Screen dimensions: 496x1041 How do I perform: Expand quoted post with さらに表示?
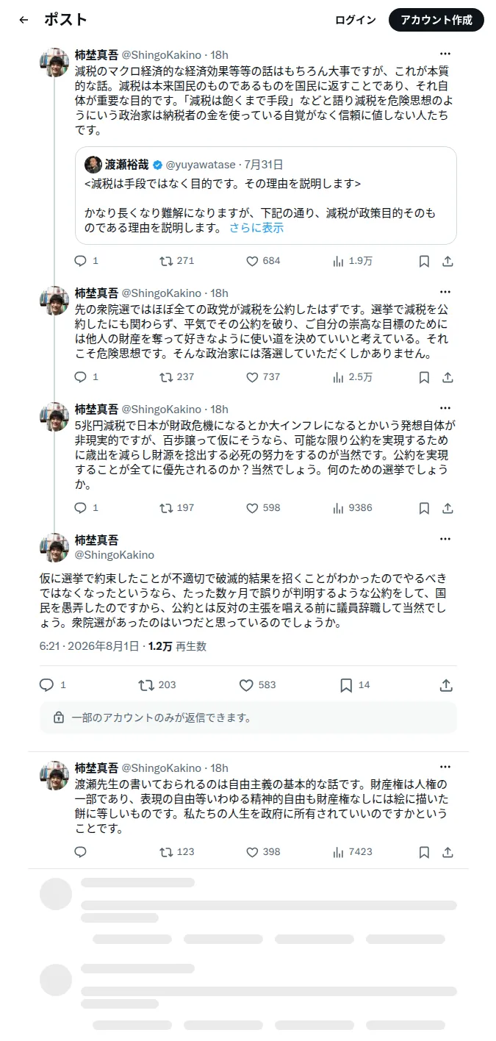click(x=256, y=228)
